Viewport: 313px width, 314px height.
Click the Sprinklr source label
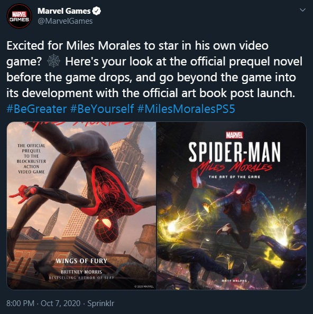(101, 303)
